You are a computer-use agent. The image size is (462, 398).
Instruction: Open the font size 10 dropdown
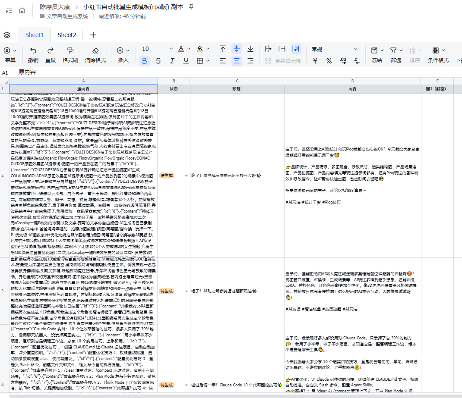point(157,49)
